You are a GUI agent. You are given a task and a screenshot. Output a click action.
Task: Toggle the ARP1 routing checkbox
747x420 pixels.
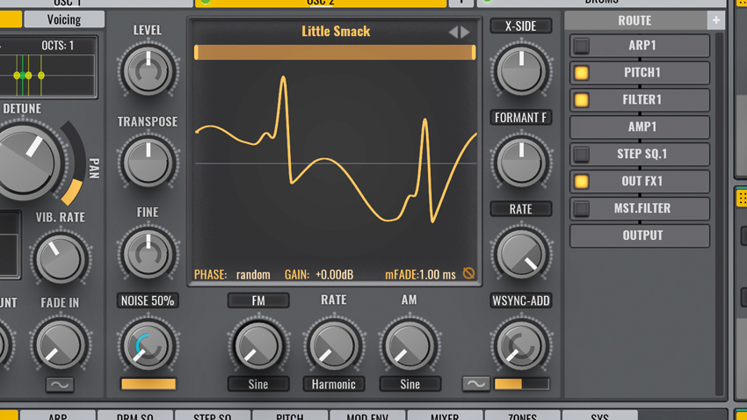pyautogui.click(x=581, y=46)
